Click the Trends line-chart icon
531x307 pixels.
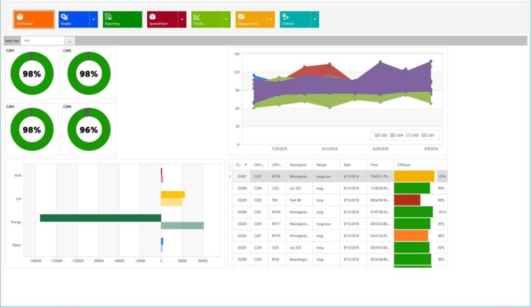click(197, 17)
